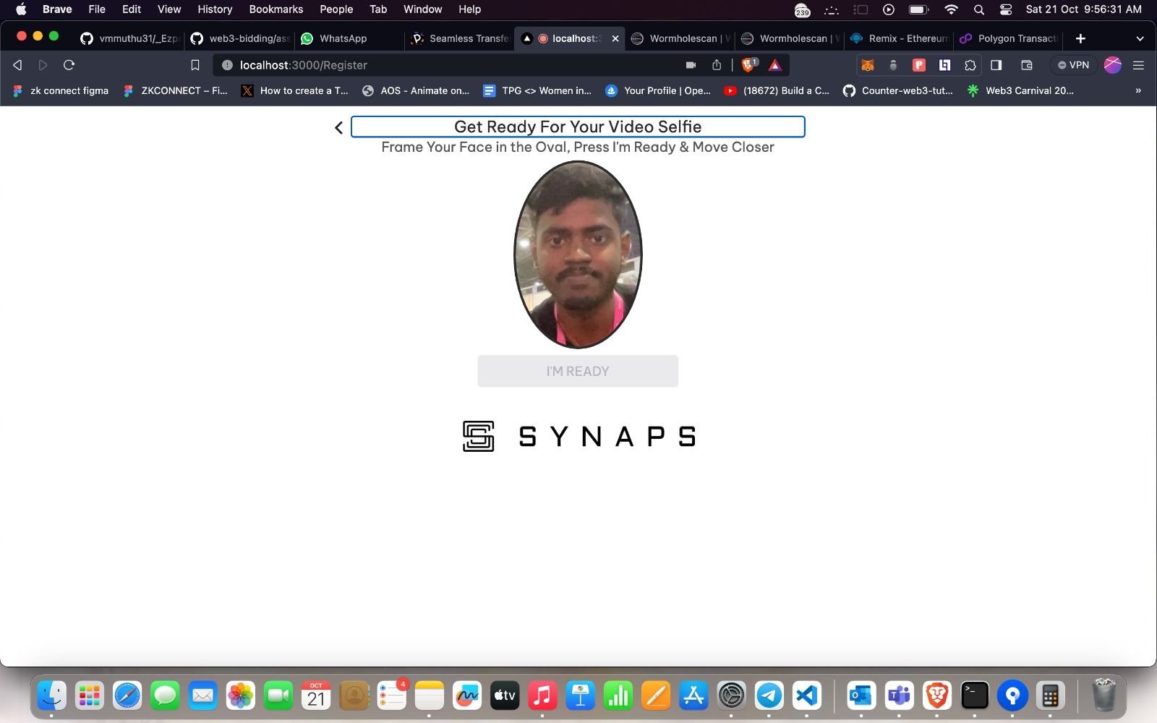The width and height of the screenshot is (1157, 723).
Task: Open the Apple menu
Action: point(21,9)
